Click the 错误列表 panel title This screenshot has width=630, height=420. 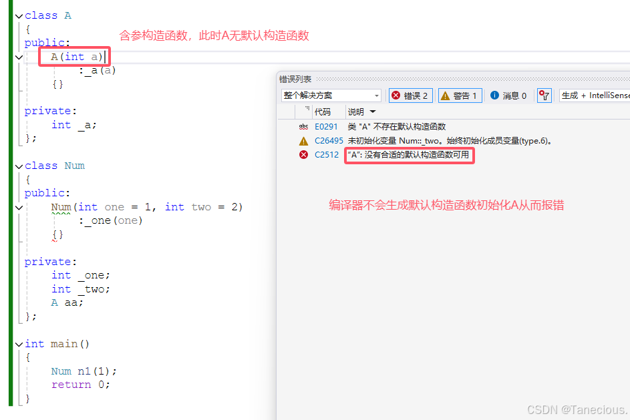[295, 79]
